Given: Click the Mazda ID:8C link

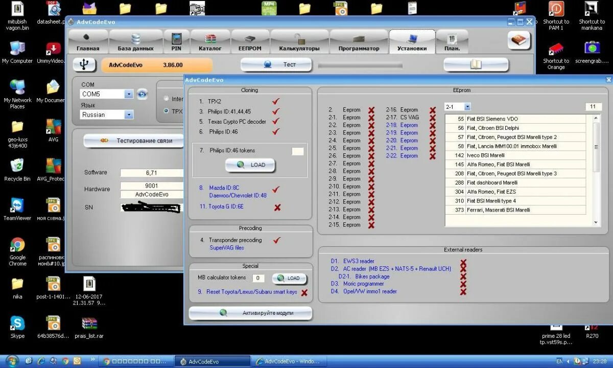Looking at the screenshot, I should (x=224, y=188).
